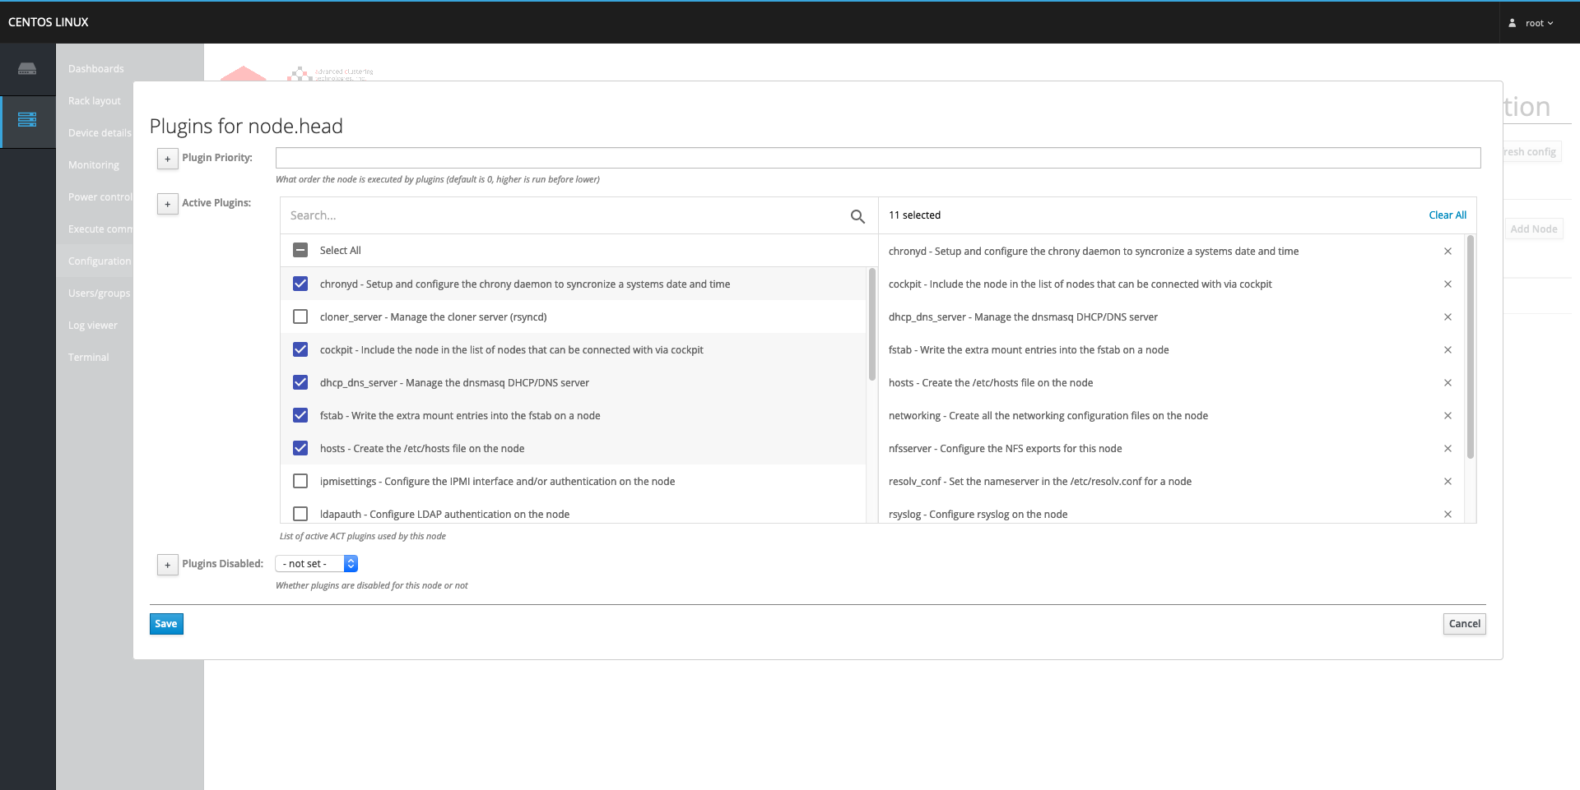1580x790 pixels.
Task: Open the root user menu
Action: 1531,23
